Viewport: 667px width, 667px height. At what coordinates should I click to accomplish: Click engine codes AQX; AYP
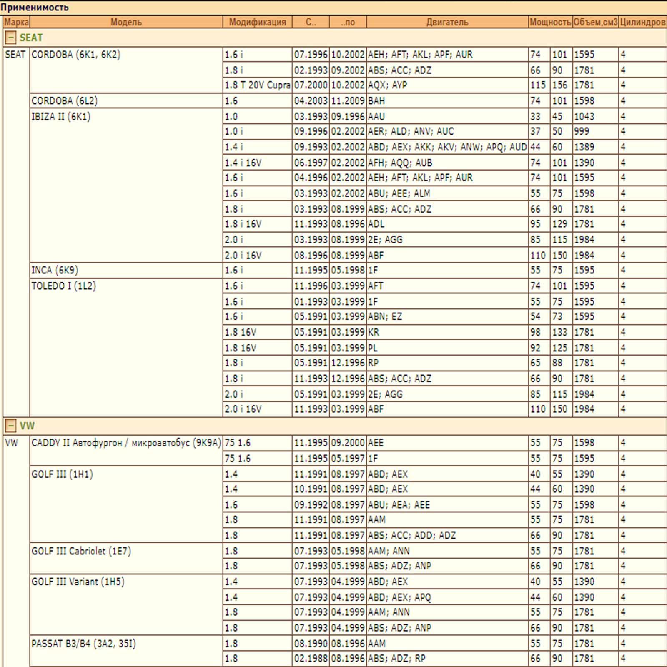(388, 85)
